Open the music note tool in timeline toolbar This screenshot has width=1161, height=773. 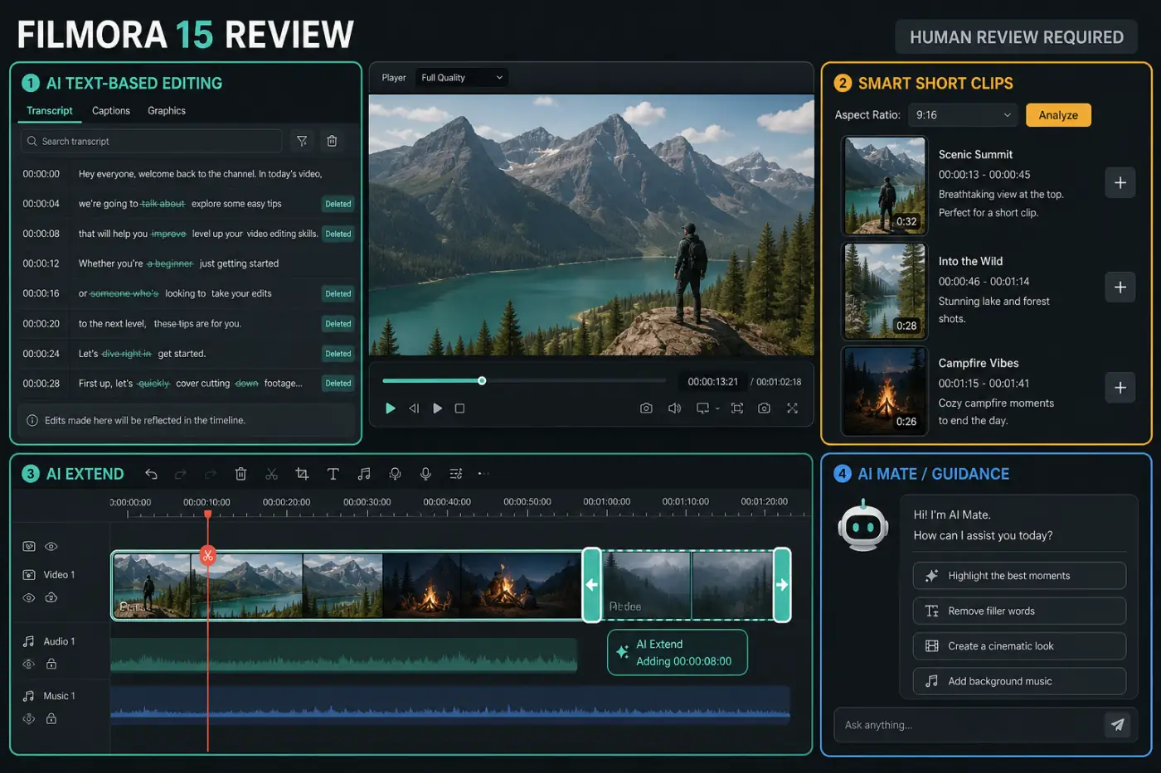(363, 474)
